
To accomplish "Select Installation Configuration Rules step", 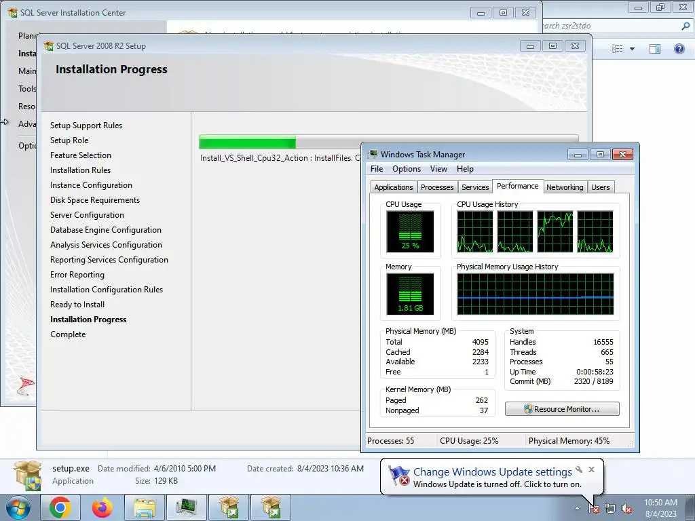I will pos(107,289).
